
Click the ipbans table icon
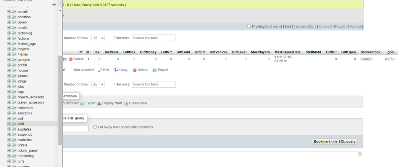[14, 76]
